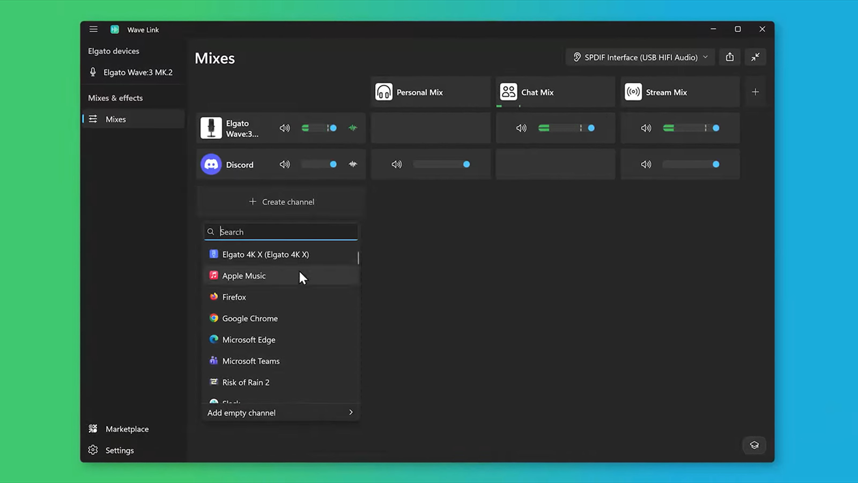The height and width of the screenshot is (483, 858).
Task: Mute the Elgato Wave:3 input channel
Action: point(285,128)
